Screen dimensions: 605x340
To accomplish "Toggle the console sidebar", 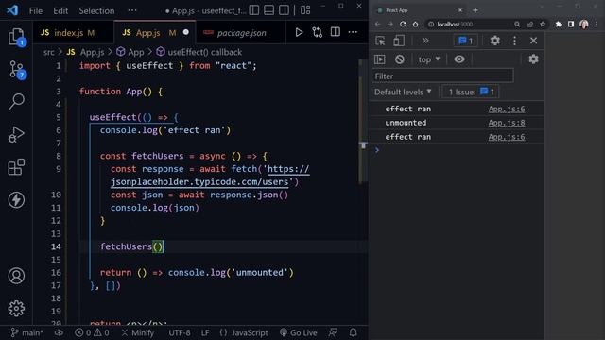I will tap(380, 59).
